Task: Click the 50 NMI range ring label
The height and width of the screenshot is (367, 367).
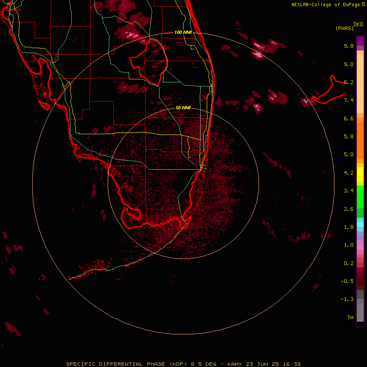Action: tap(183, 108)
